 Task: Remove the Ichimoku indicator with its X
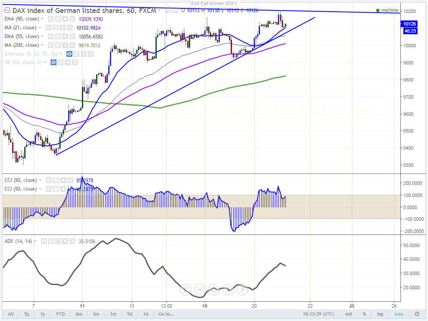coord(91,54)
